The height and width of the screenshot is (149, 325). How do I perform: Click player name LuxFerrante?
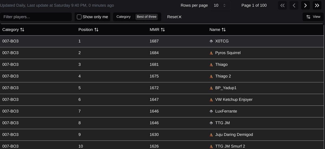tap(226, 111)
